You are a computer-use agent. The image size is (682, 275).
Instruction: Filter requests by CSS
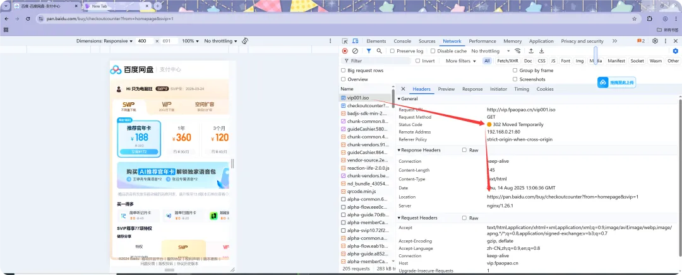541,61
